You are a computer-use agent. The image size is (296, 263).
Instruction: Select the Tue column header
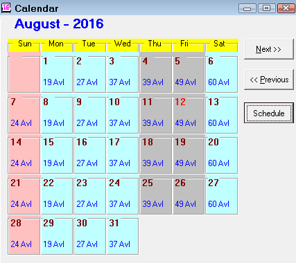89,46
